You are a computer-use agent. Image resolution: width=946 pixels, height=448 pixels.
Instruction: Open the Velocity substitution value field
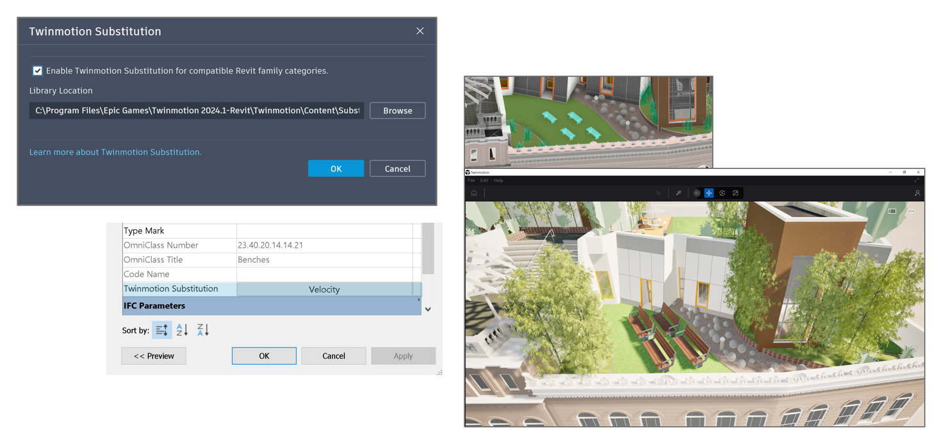[x=323, y=289]
